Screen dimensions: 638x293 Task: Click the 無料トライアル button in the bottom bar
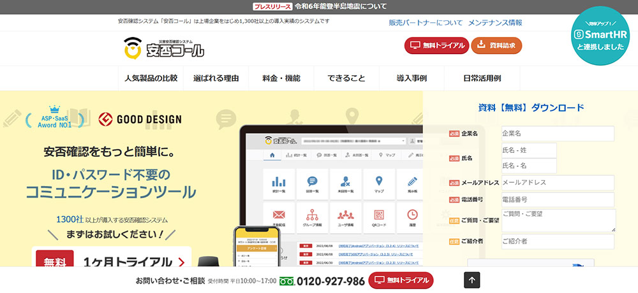pos(401,280)
